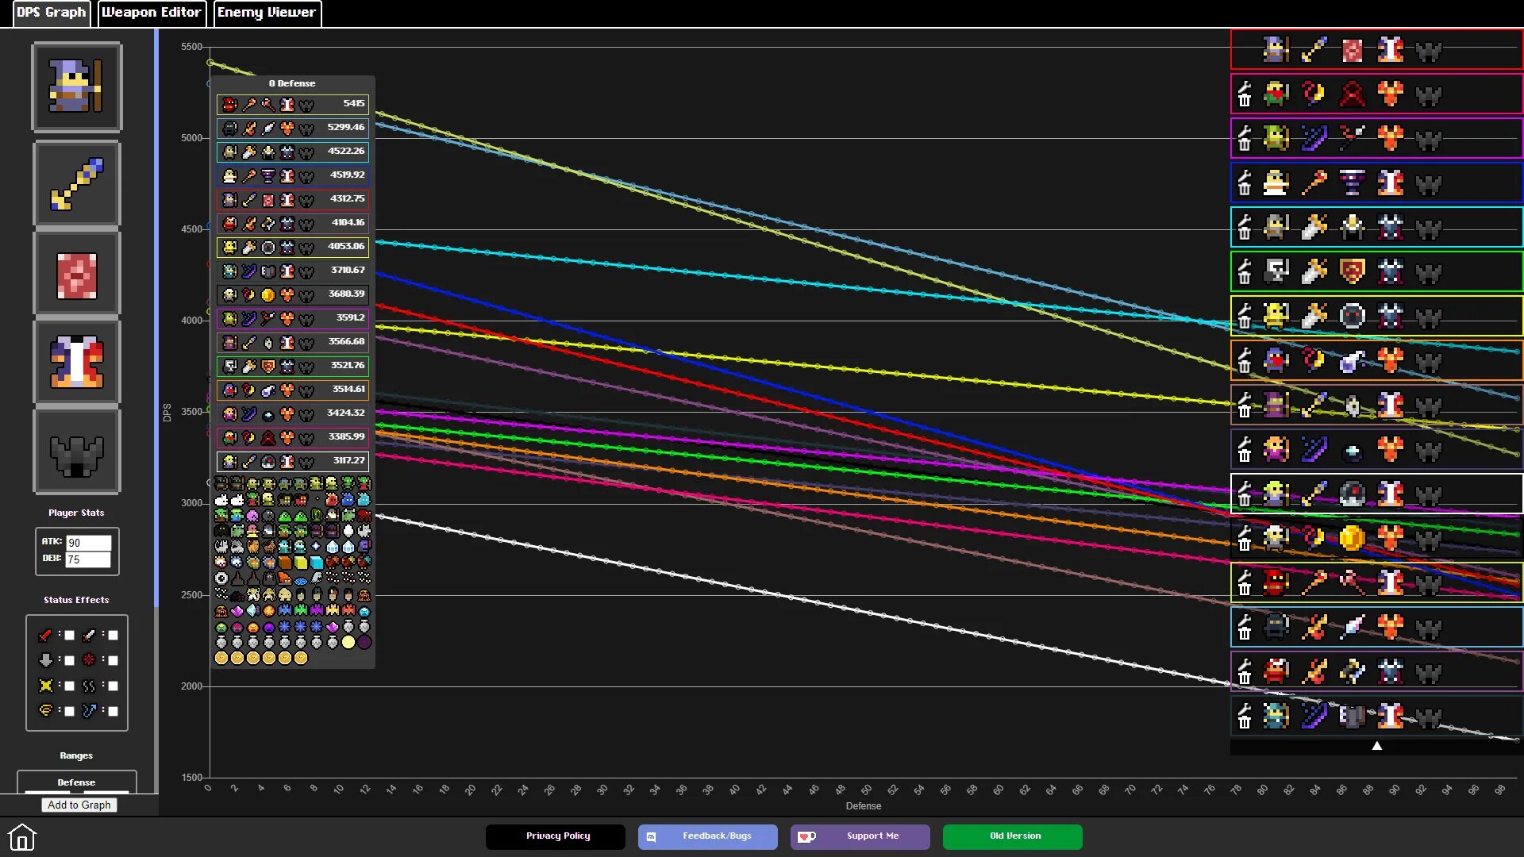Viewport: 1524px width, 857px height.
Task: Delete the green-bordered knight loadout
Action: 1245,279
